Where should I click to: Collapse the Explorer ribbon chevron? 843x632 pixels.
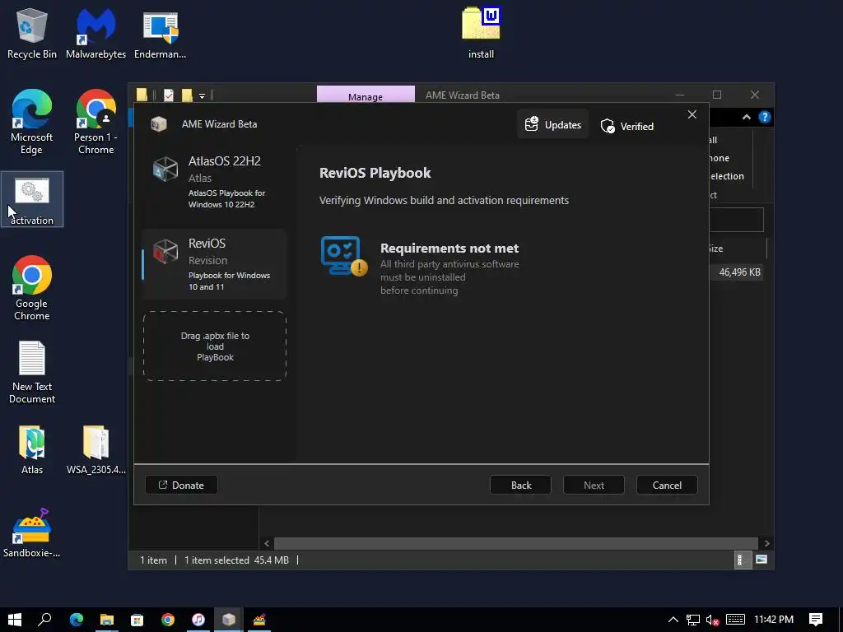coord(746,117)
